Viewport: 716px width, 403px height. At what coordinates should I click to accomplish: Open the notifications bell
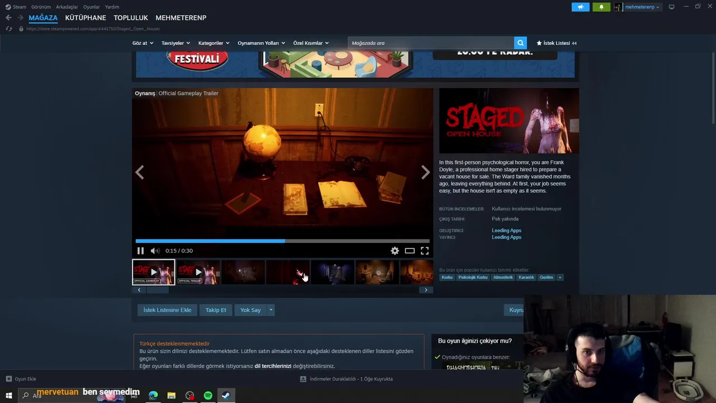click(601, 7)
